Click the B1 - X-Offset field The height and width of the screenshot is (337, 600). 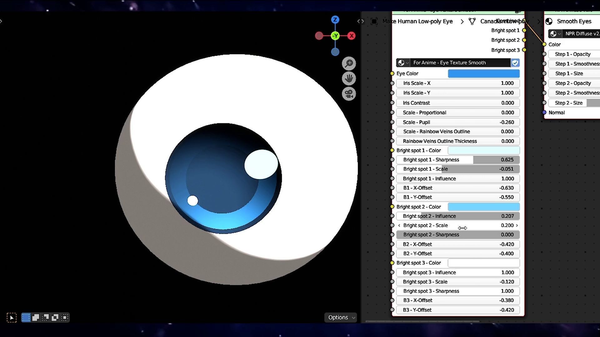[458, 188]
